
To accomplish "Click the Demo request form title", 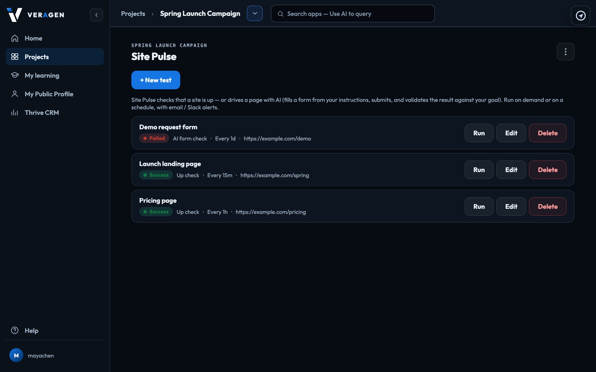I will pyautogui.click(x=168, y=127).
